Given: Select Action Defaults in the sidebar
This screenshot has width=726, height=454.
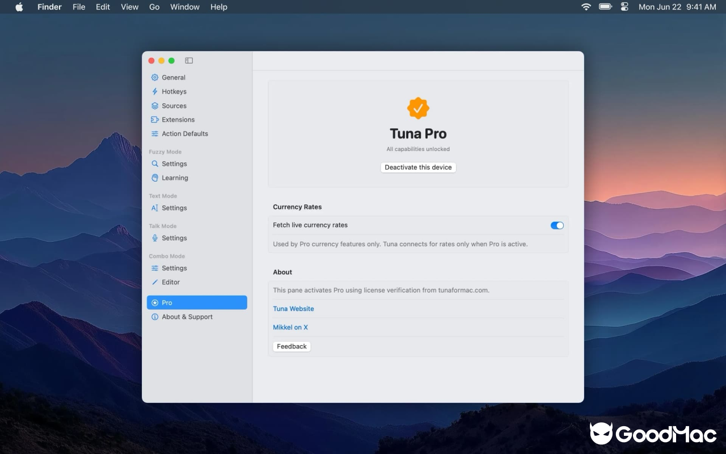Looking at the screenshot, I should (x=197, y=134).
